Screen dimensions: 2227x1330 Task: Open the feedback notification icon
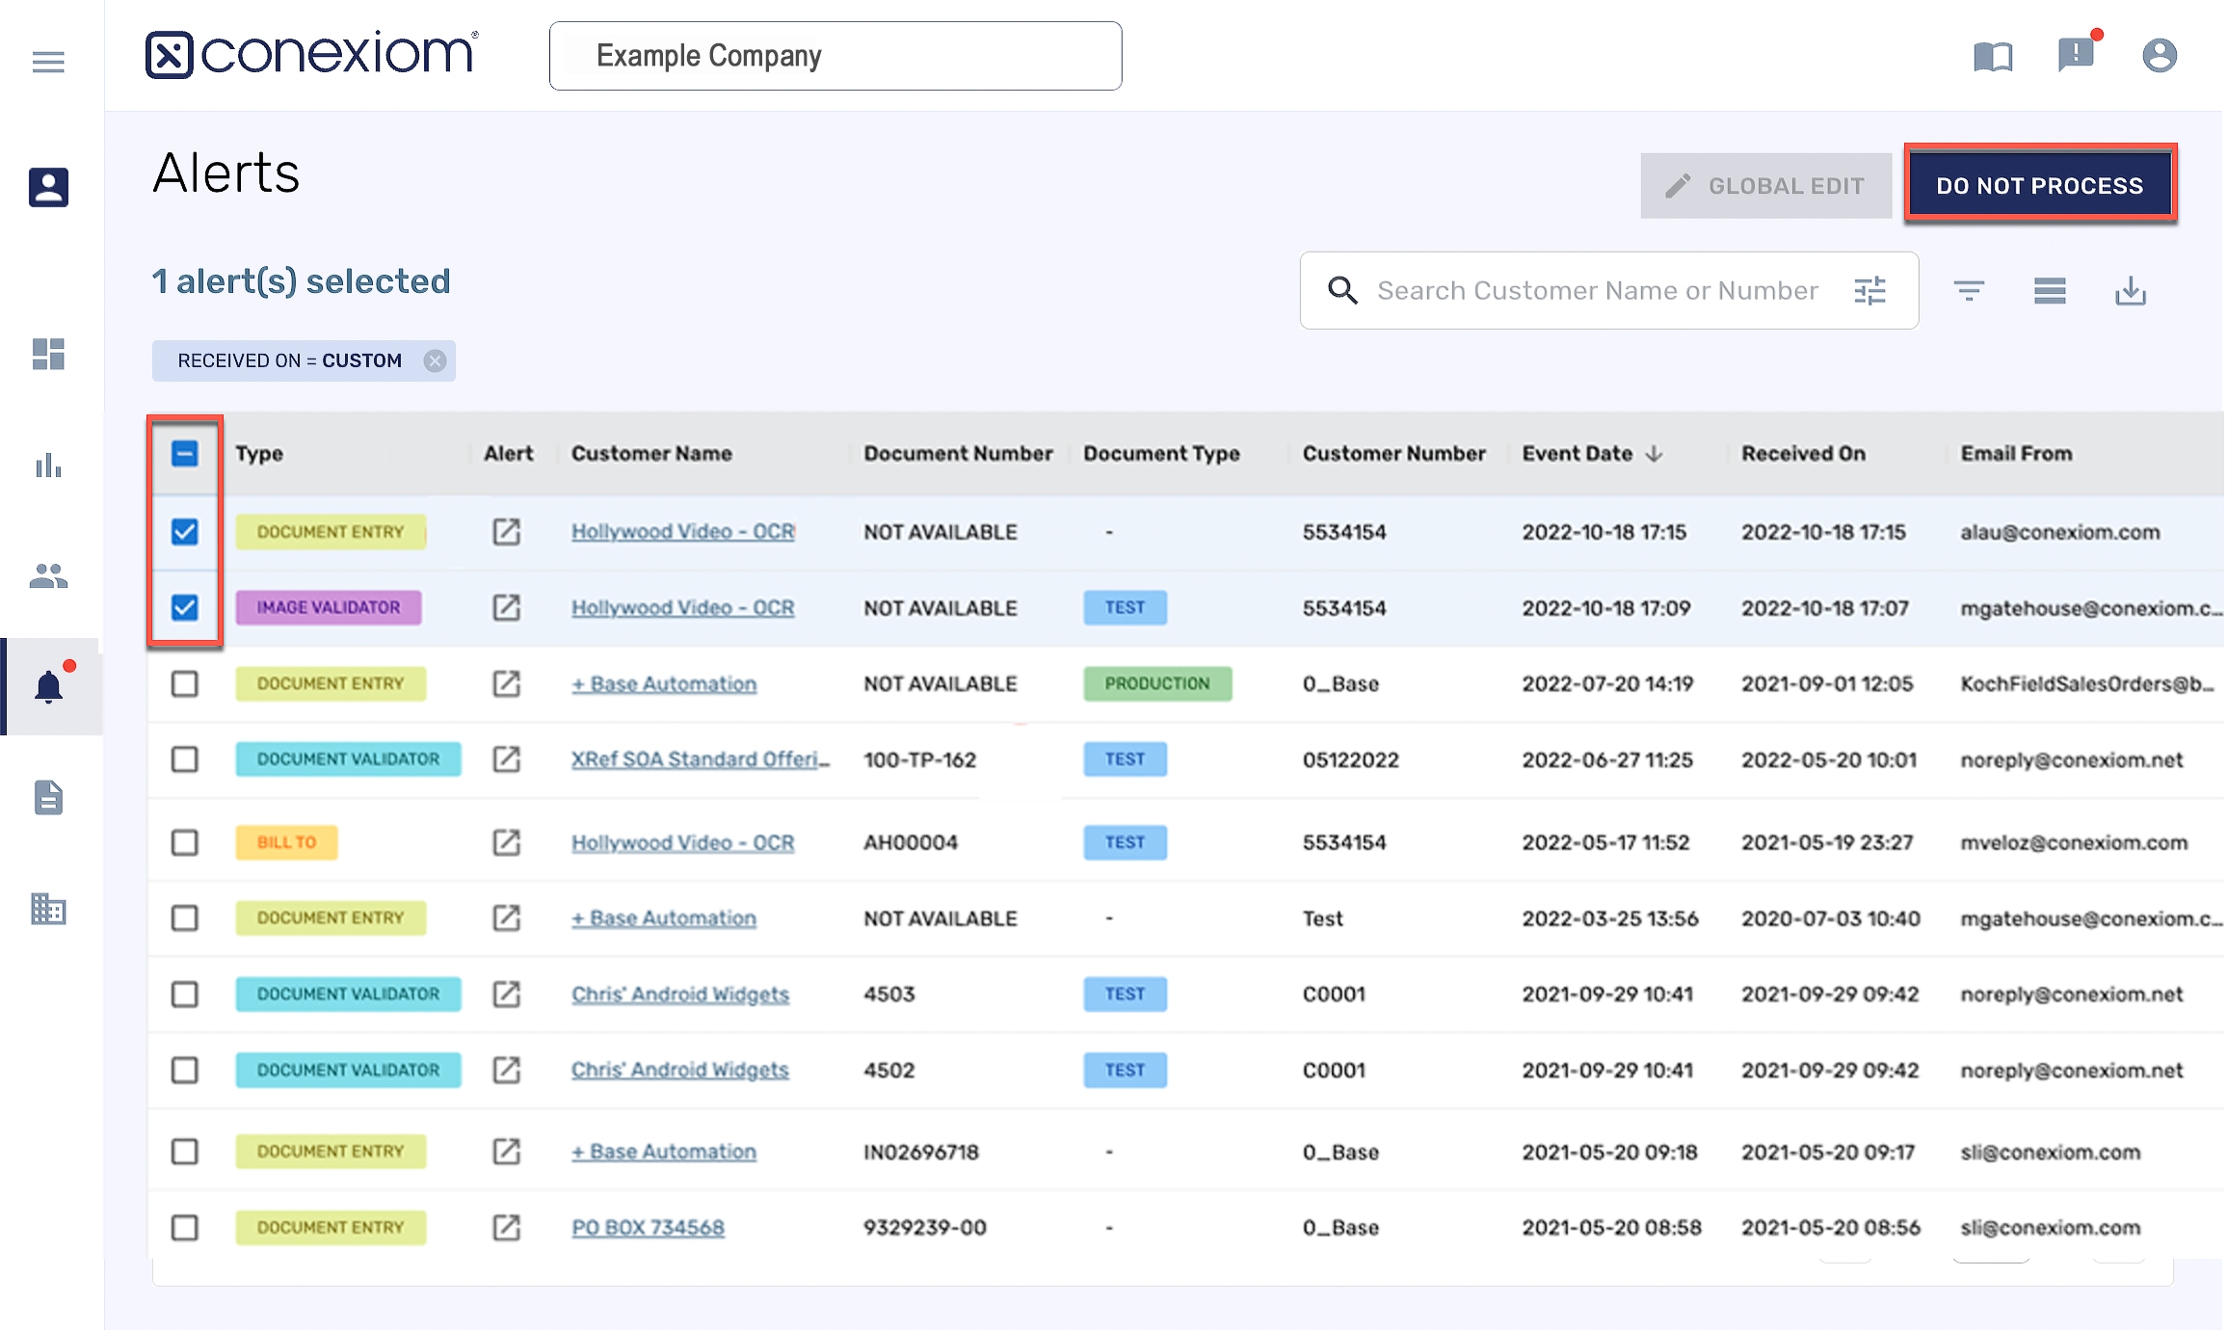coord(2076,55)
